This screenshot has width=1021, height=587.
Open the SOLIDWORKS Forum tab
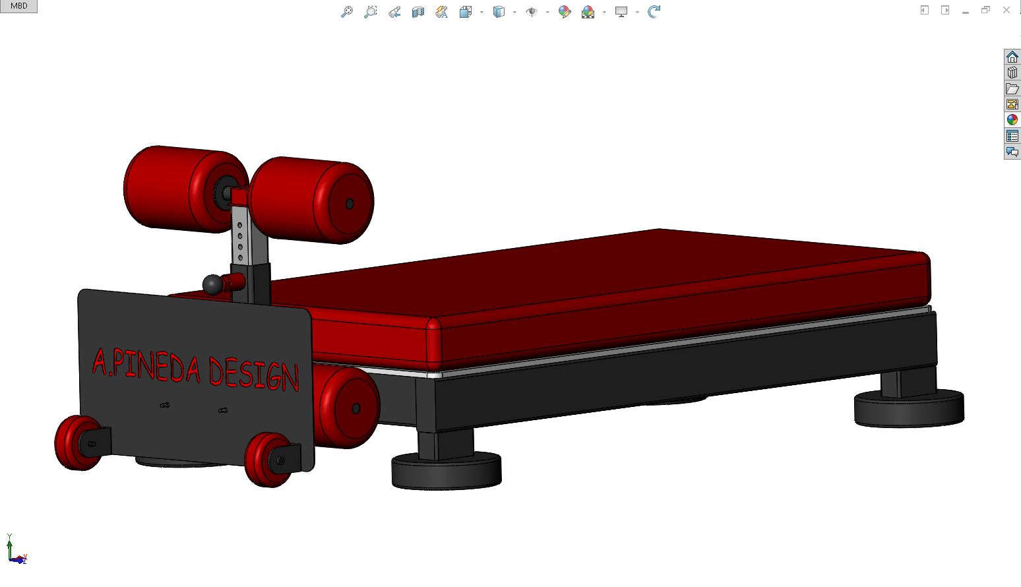1012,152
